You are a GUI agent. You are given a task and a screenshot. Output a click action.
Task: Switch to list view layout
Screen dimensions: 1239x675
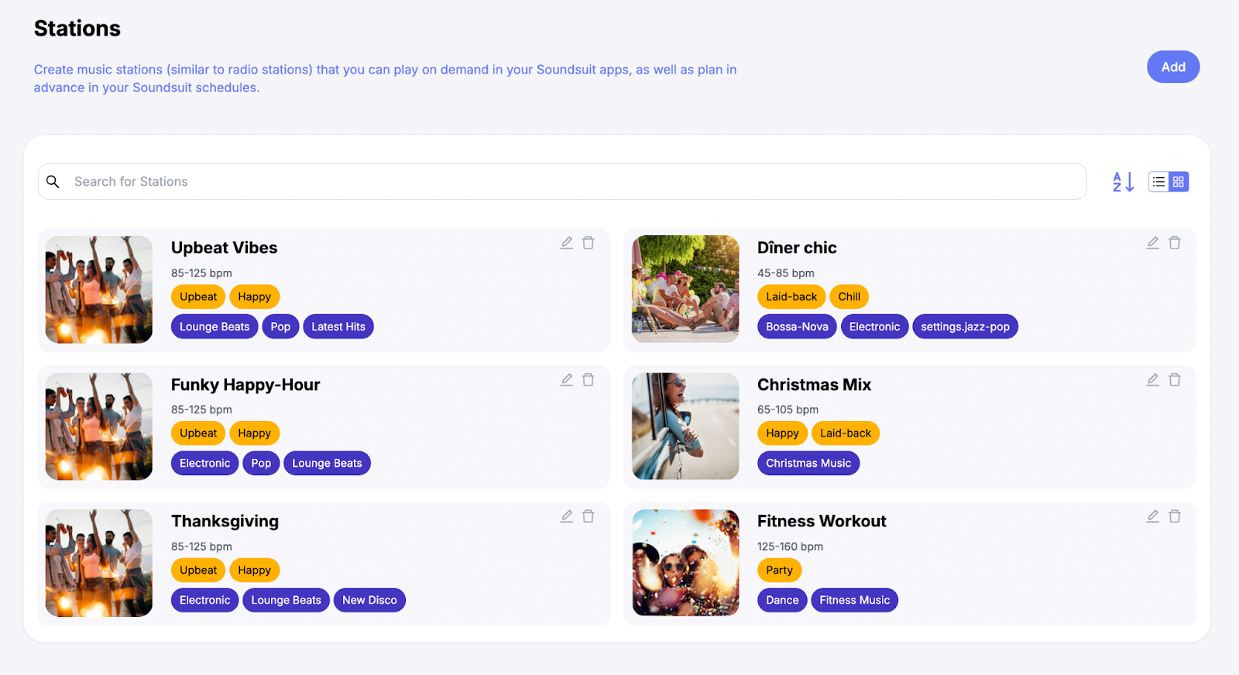[1158, 182]
